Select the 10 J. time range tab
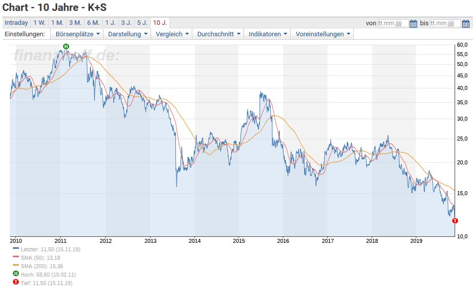This screenshot has width=473, height=289. coord(160,23)
